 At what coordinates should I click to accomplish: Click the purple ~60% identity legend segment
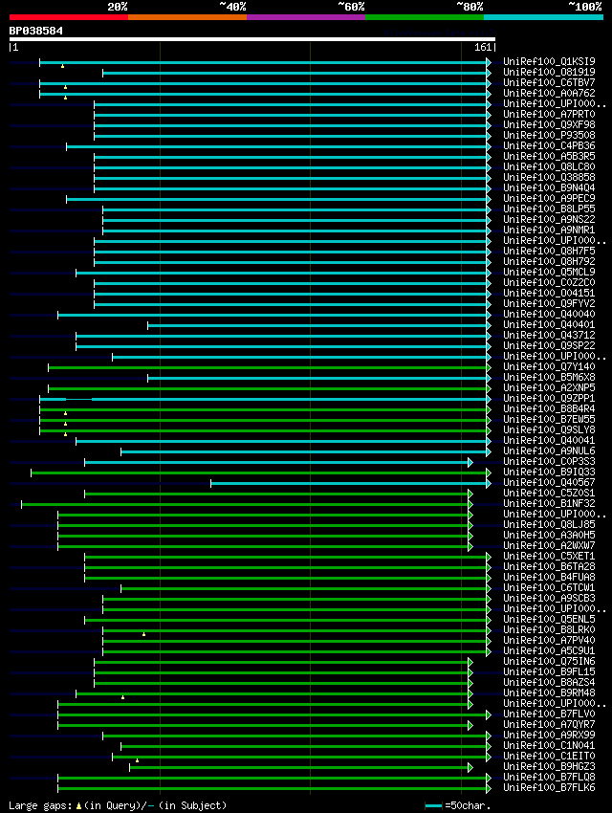click(306, 17)
